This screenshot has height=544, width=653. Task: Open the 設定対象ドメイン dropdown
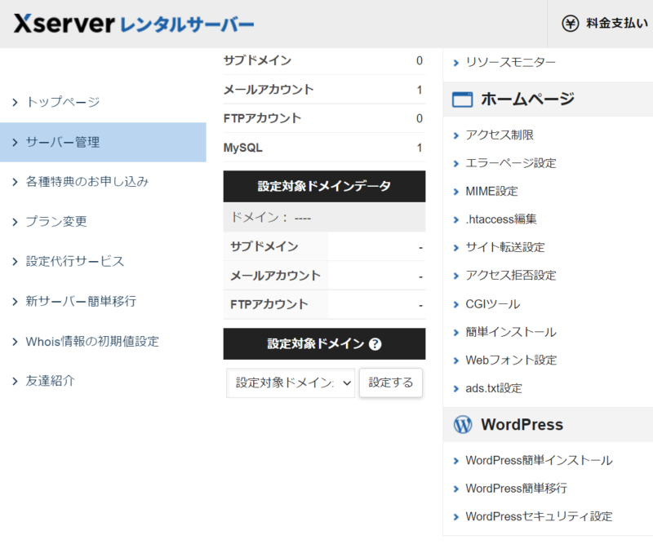point(291,383)
